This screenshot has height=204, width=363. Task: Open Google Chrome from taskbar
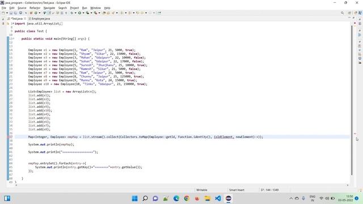pyautogui.click(x=187, y=198)
